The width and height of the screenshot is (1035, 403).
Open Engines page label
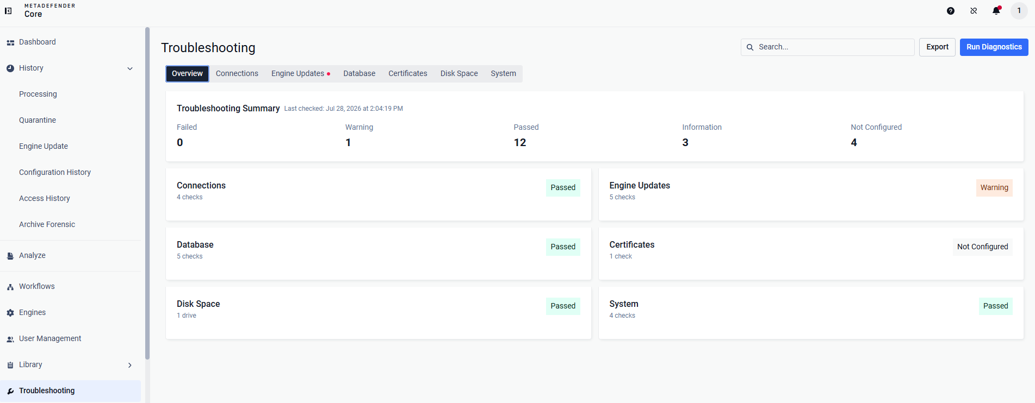click(33, 313)
